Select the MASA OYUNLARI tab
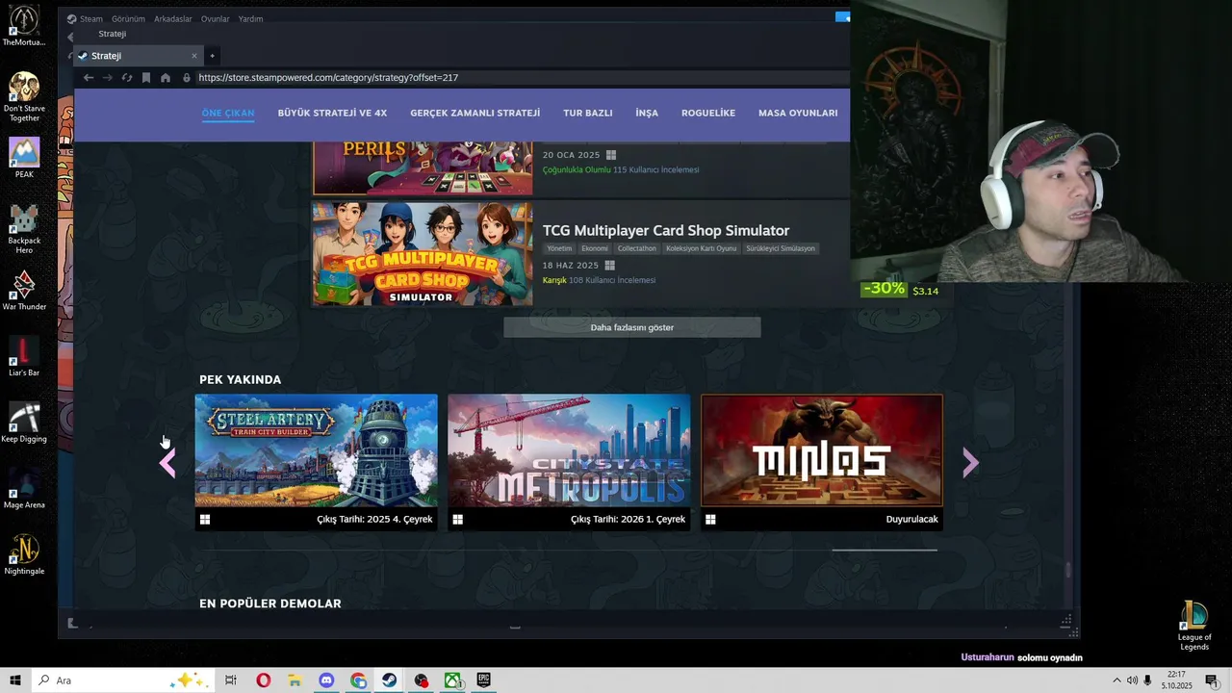Viewport: 1232px width, 693px height. [x=798, y=113]
